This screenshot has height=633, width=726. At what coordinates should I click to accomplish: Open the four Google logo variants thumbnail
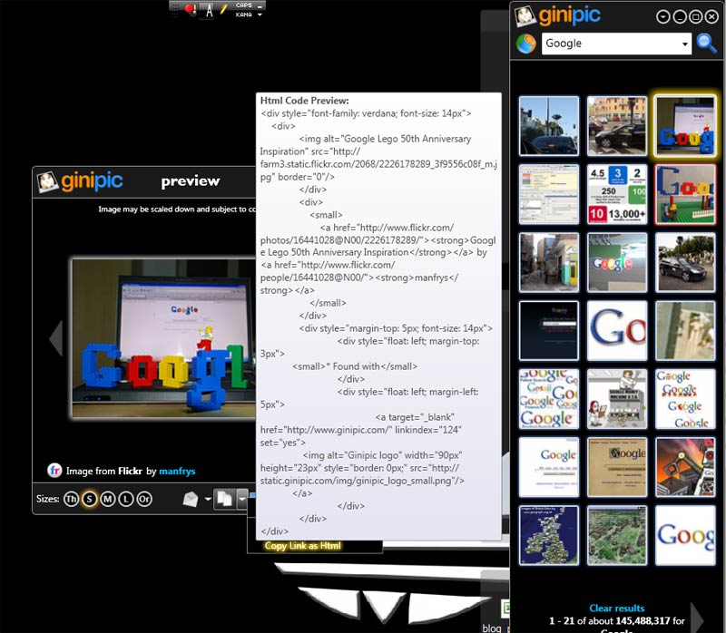[x=685, y=399]
